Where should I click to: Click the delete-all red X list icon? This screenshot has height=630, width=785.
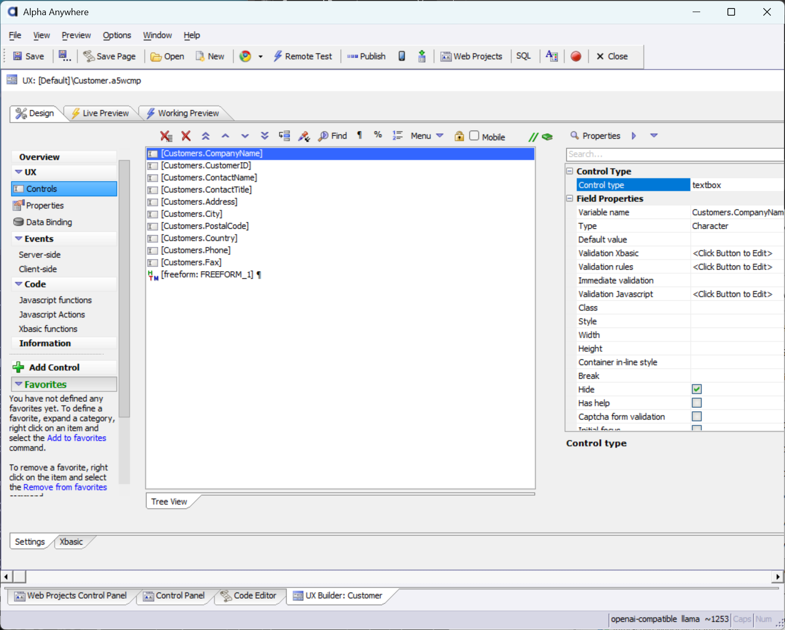point(166,136)
